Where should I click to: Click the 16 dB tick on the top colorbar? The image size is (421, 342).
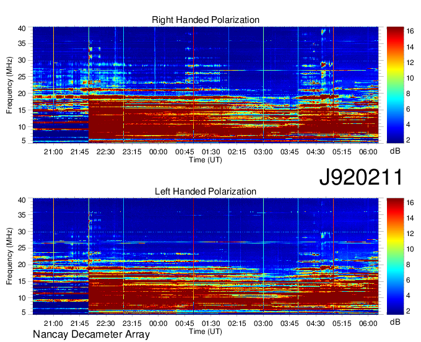(x=410, y=31)
